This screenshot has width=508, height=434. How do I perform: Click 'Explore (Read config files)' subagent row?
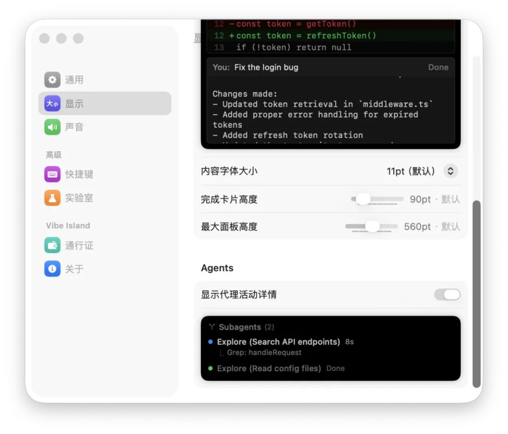tap(277, 369)
